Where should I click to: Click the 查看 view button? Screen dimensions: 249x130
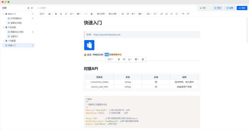[x=230, y=8]
